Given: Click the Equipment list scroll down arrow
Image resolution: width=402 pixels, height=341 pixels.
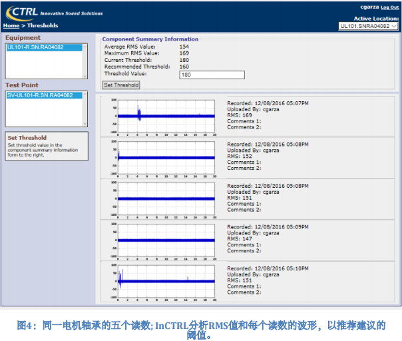Looking at the screenshot, I should 85,75.
